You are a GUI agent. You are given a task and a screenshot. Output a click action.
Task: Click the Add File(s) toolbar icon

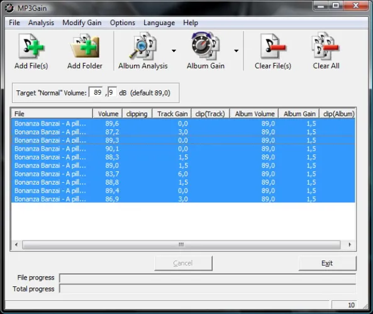click(x=31, y=51)
